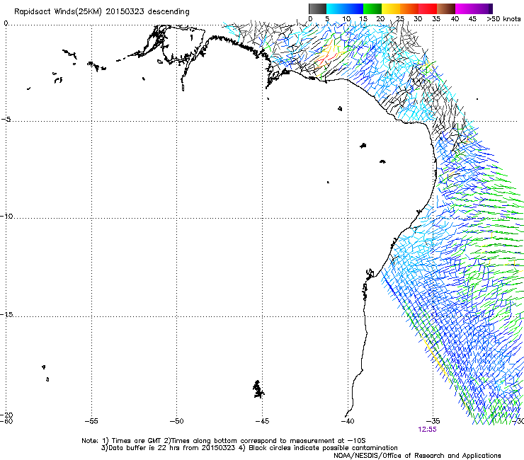Screen dimensions: 524x460
Task: Click the '-5' latitude axis label
Action: pyautogui.click(x=6, y=120)
